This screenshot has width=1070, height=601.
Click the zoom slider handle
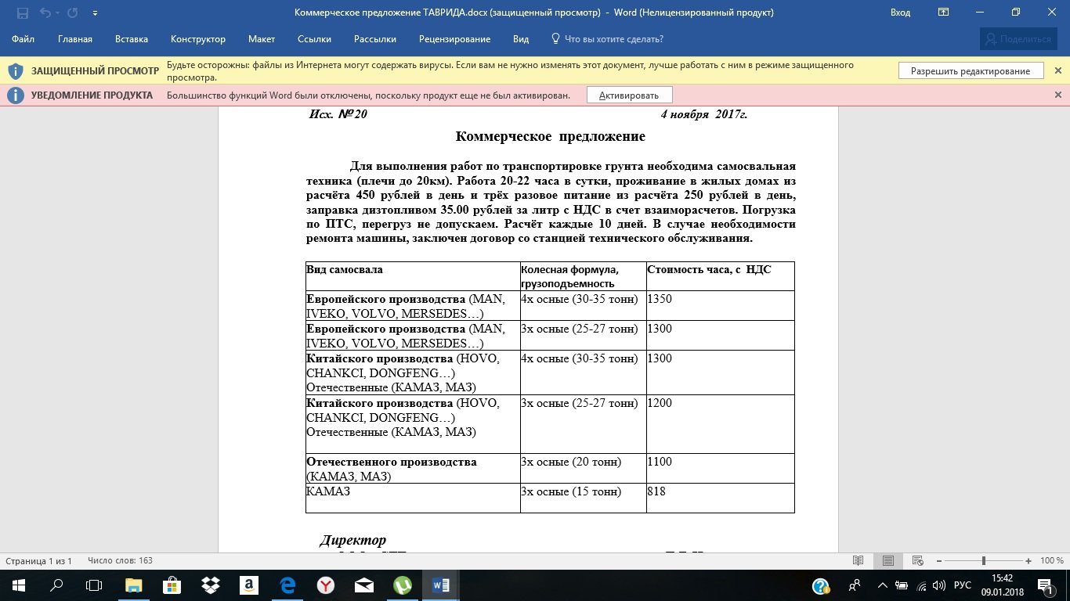(x=983, y=561)
